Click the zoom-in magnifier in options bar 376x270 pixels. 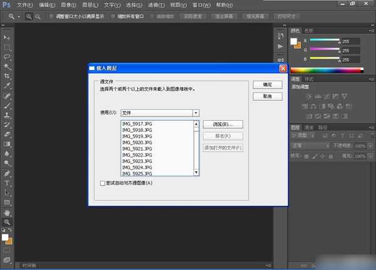point(29,15)
